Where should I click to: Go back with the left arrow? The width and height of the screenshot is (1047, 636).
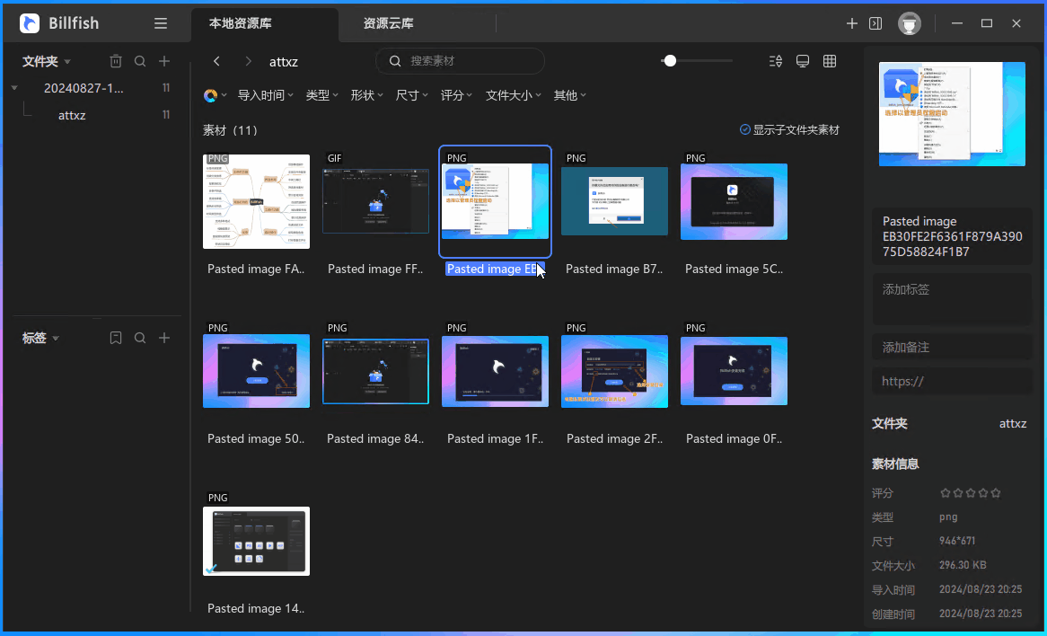coord(216,61)
